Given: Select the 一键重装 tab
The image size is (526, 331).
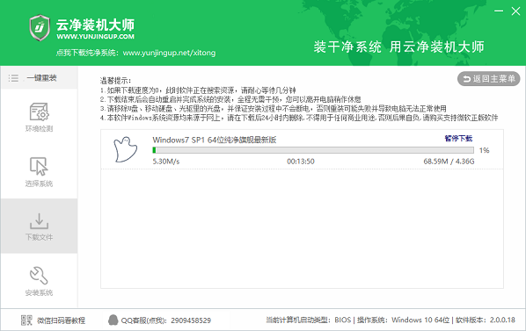Looking at the screenshot, I should (x=40, y=78).
